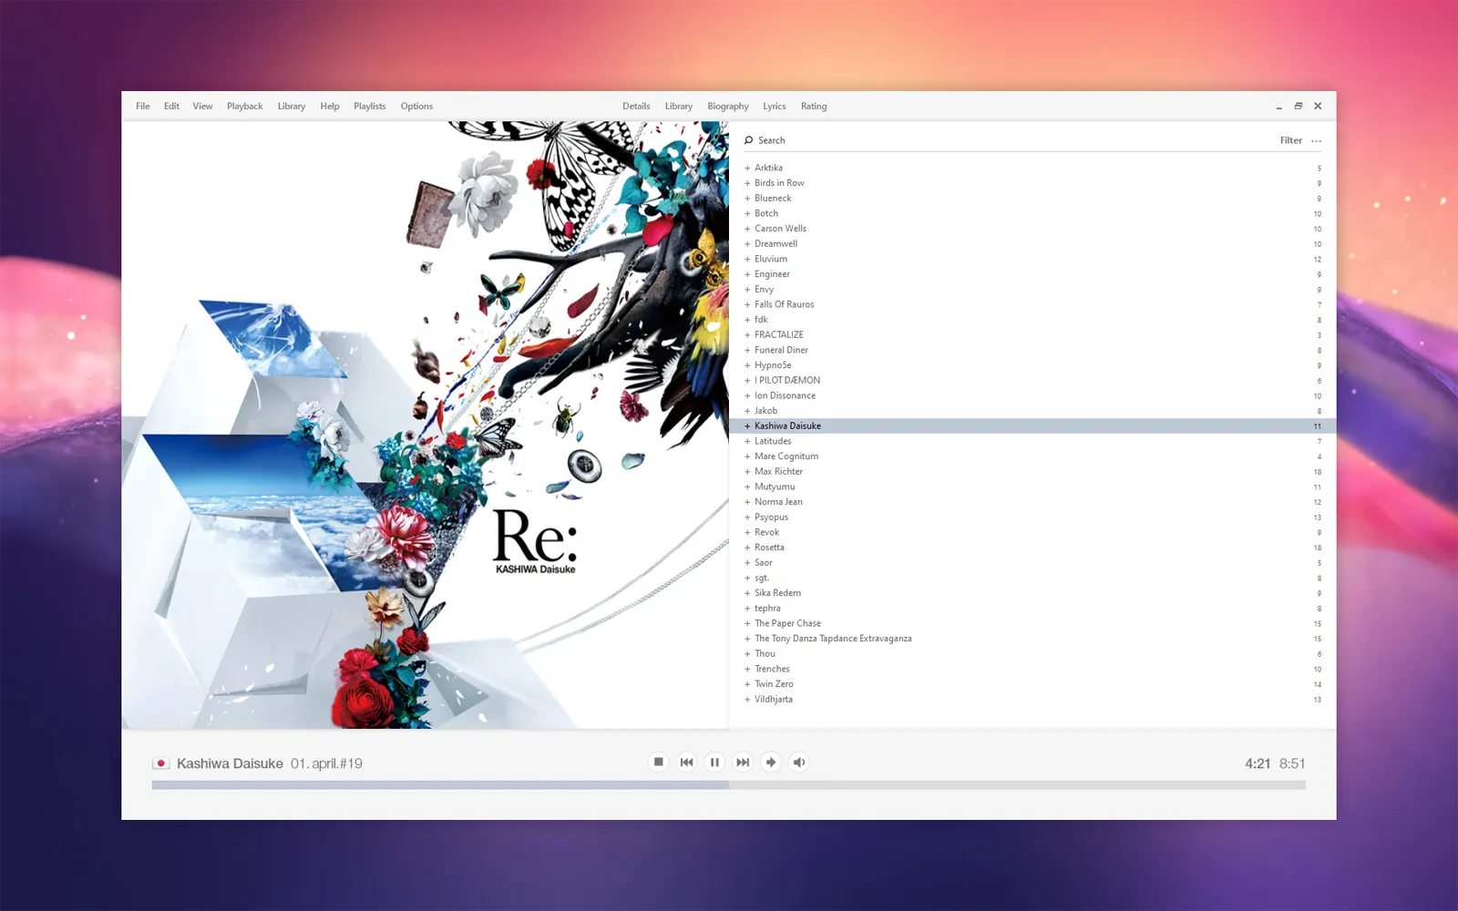Click the playback order arrow icon
The width and height of the screenshot is (1458, 911).
pos(771,763)
